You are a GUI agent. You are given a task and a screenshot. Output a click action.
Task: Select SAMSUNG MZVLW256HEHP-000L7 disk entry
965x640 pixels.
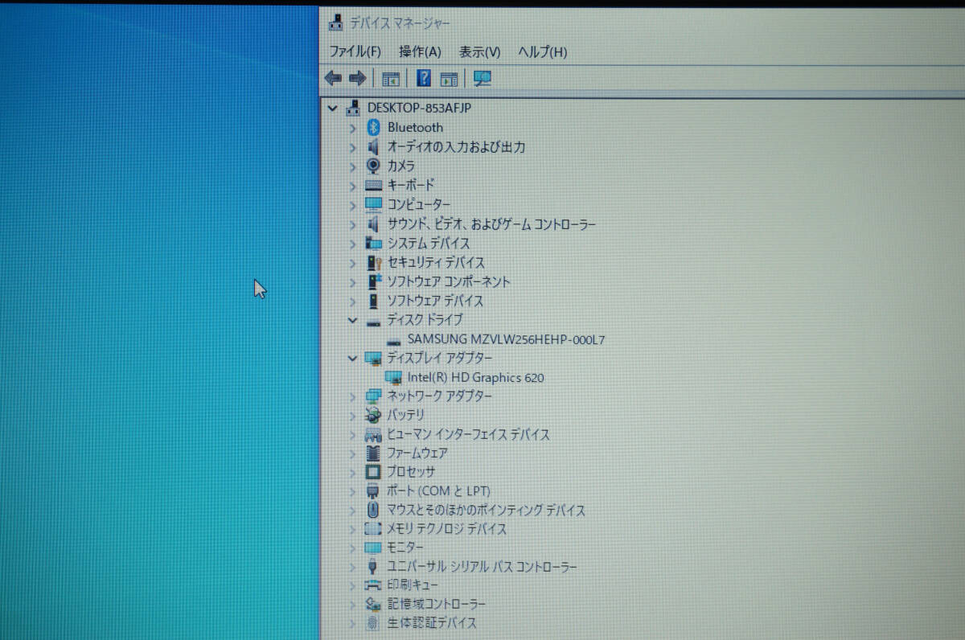tap(506, 339)
